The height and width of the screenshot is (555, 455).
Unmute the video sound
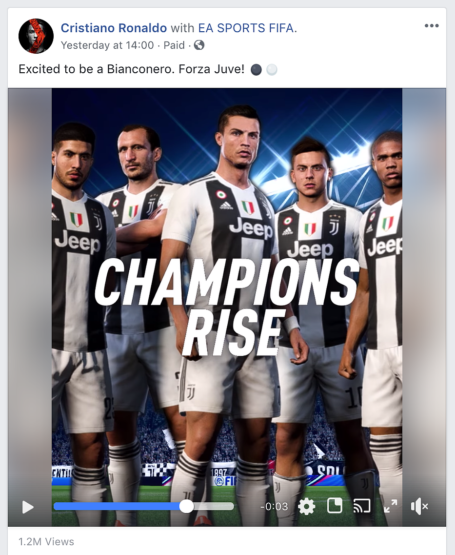419,507
